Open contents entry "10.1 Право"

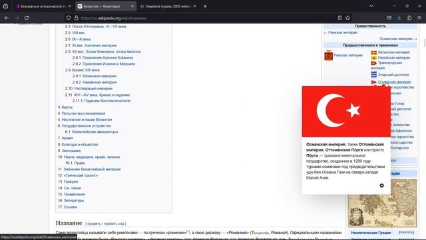75,163
